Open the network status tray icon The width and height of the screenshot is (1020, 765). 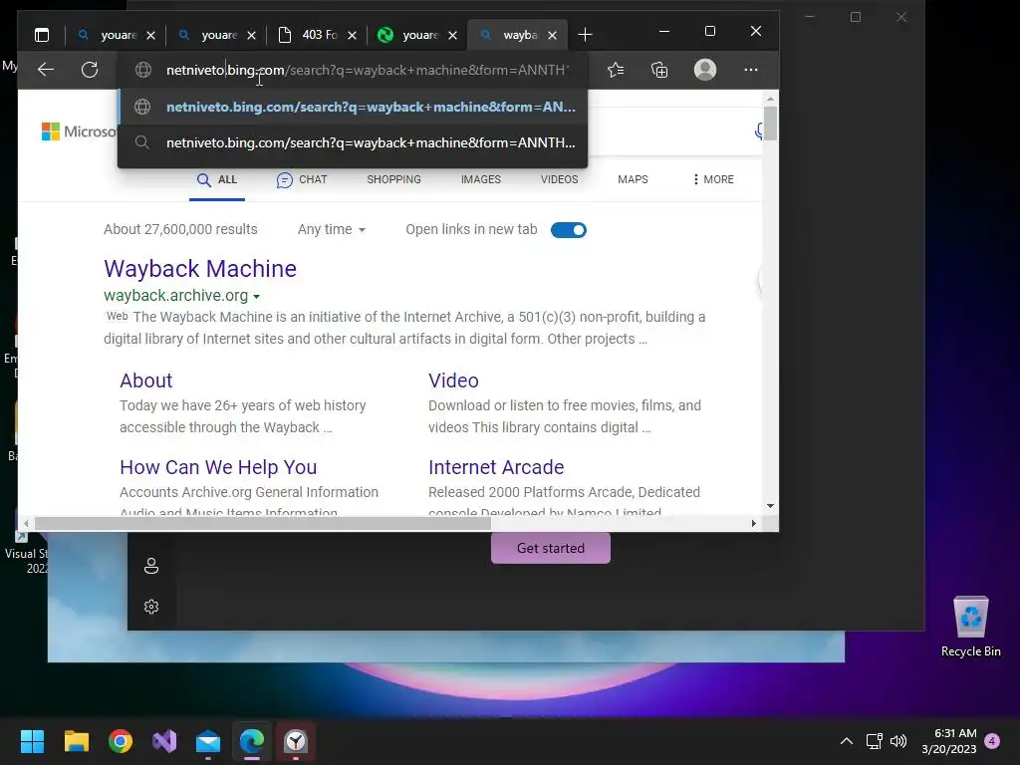875,741
